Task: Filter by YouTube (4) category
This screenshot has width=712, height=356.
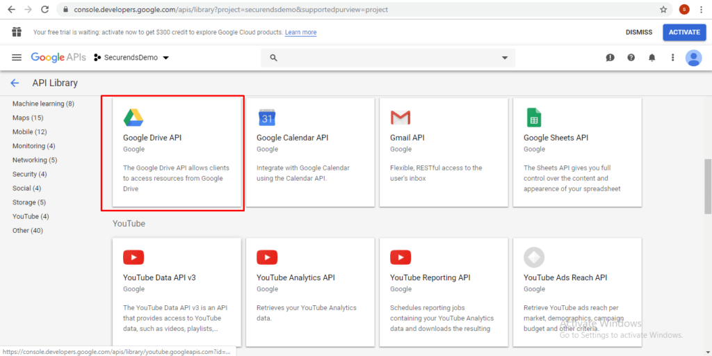Action: (x=31, y=216)
